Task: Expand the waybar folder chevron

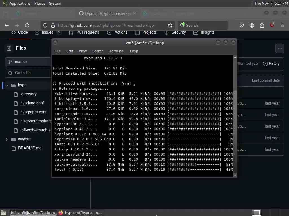Action: pos(7,139)
